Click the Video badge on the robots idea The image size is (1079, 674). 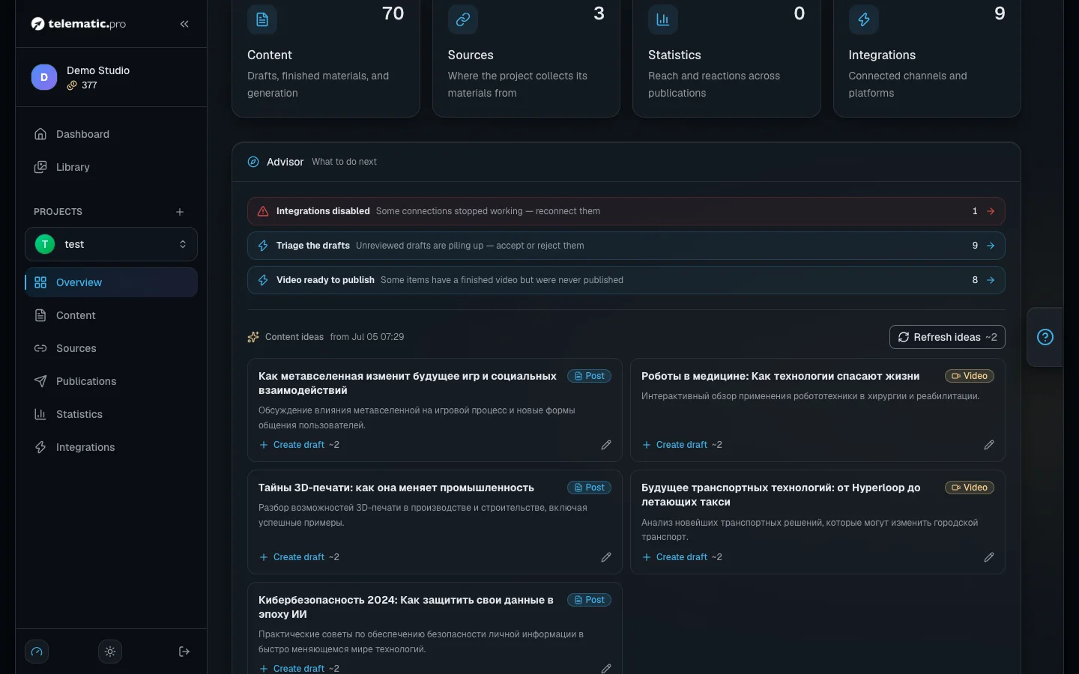click(x=970, y=376)
